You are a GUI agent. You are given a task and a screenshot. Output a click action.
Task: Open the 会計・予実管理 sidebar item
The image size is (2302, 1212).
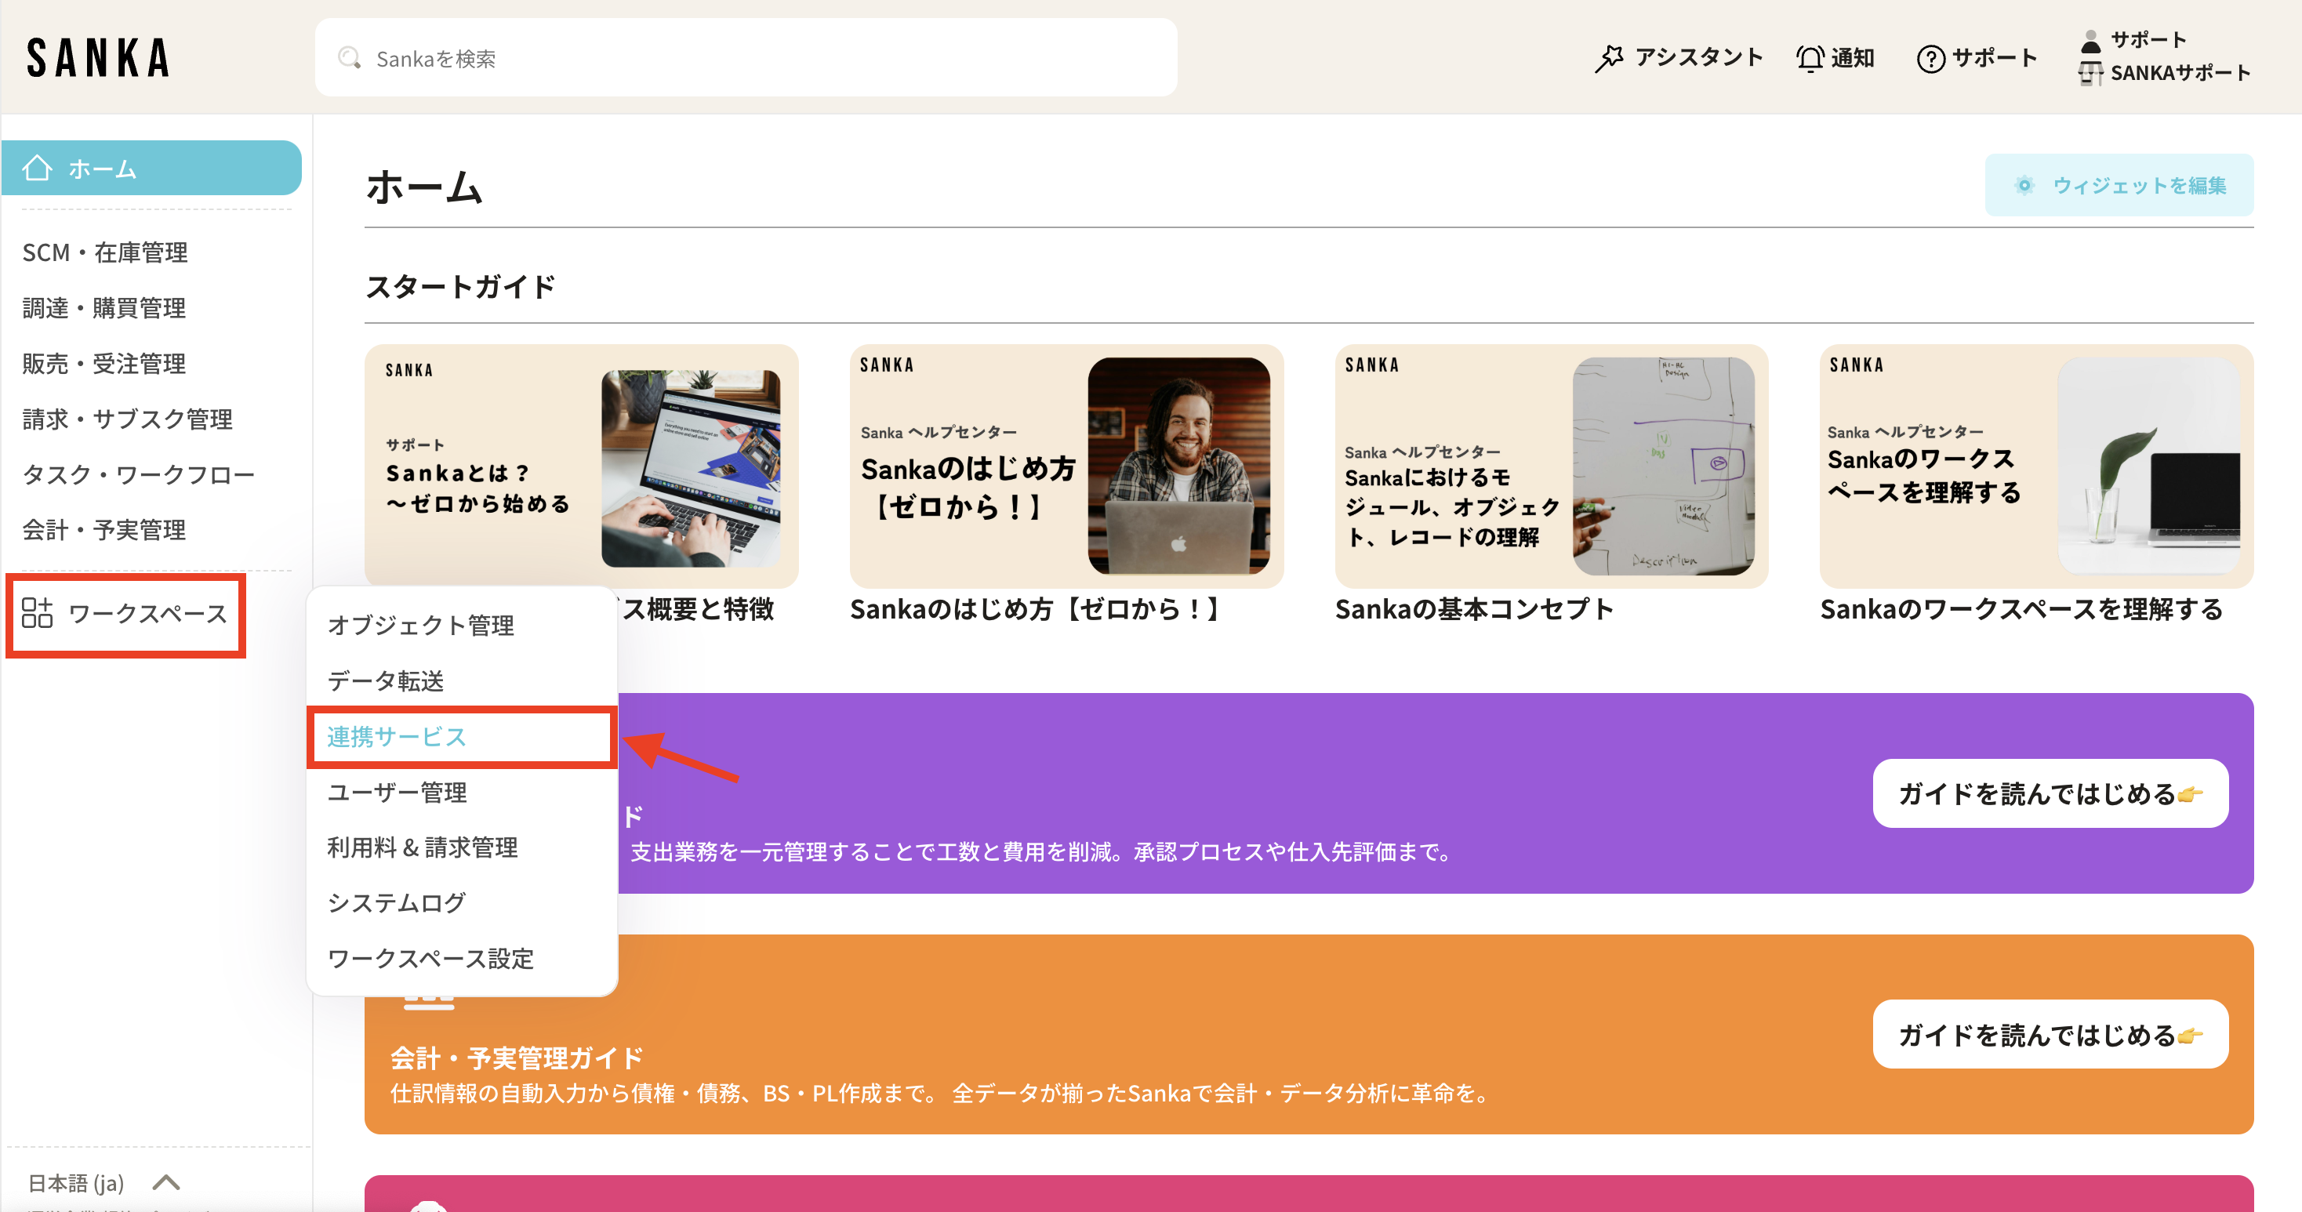coord(103,529)
